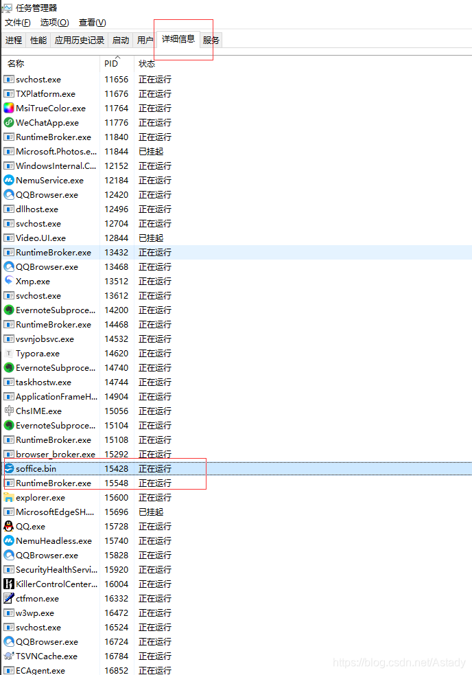Click the TSVNCache.exe turtle icon
Screen dimensions: 472x675
pos(9,656)
